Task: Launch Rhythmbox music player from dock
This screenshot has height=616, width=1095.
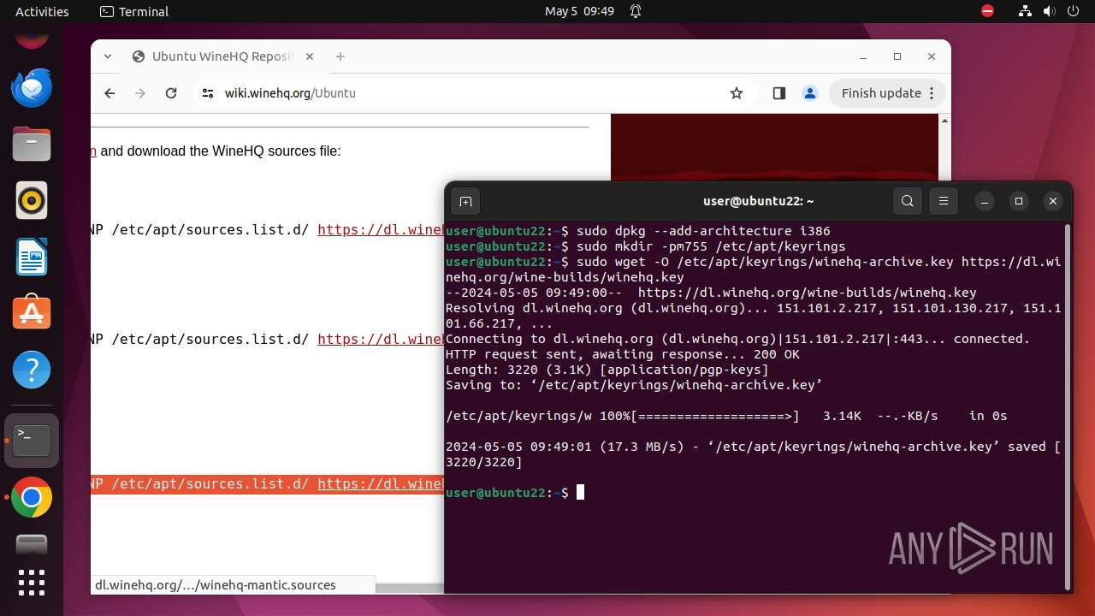Action: [32, 200]
